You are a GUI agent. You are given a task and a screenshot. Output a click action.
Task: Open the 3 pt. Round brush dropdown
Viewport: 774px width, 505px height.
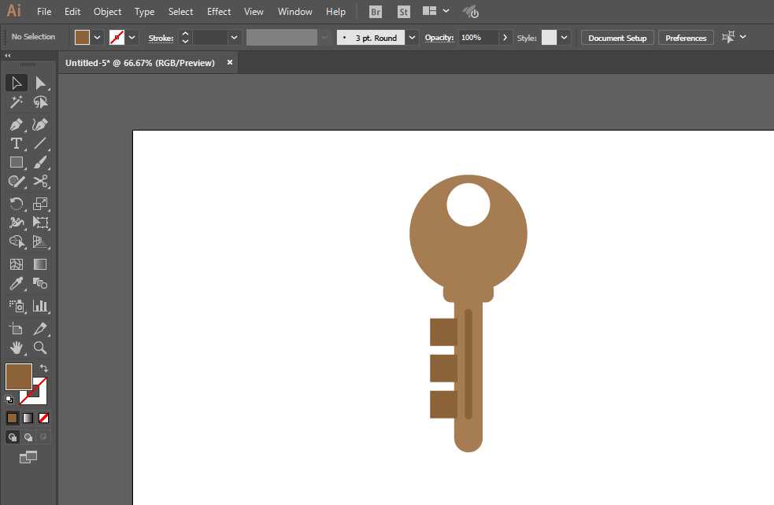(413, 38)
